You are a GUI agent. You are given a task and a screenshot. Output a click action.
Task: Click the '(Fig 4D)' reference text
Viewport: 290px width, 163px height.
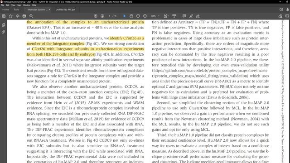coord(102,54)
